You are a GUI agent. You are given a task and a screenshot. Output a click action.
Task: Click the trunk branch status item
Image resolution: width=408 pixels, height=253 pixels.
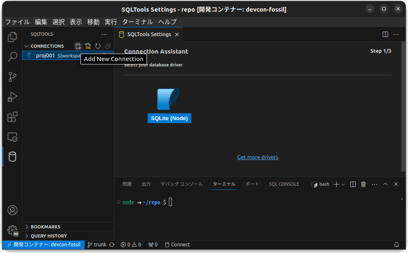[97, 245]
